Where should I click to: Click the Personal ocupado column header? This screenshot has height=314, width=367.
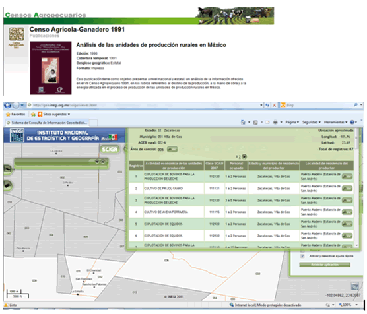[x=236, y=166]
